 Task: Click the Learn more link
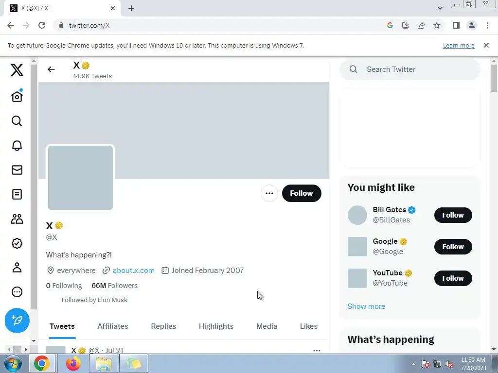(x=459, y=45)
